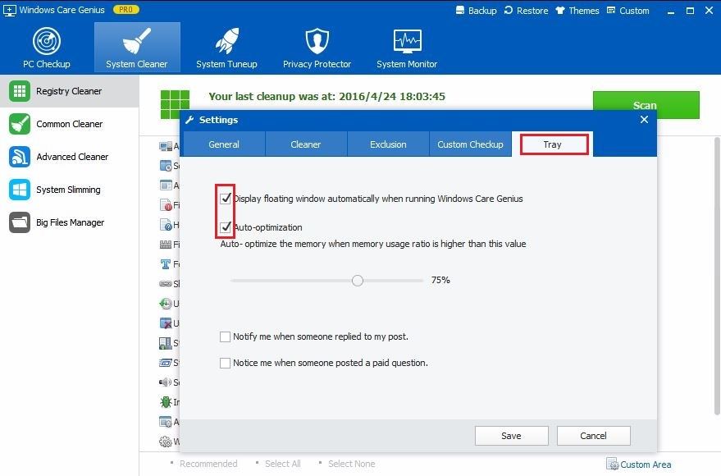
Task: Start the registry Scan
Action: 646,105
